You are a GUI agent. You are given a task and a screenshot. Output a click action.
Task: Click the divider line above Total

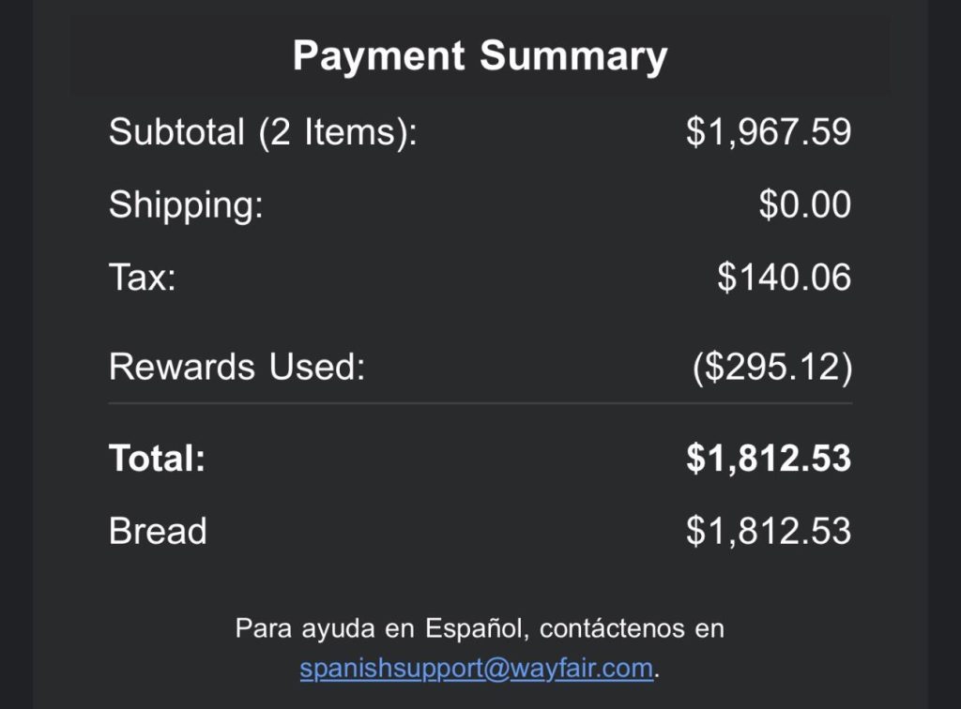pyautogui.click(x=480, y=404)
